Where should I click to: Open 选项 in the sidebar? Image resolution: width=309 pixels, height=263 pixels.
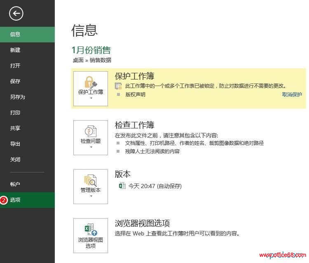click(27, 200)
